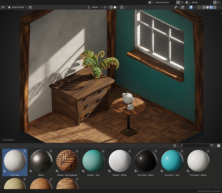Open the Global transform orientation dropdown
Screen dimensions: 222x193
click(95, 7)
